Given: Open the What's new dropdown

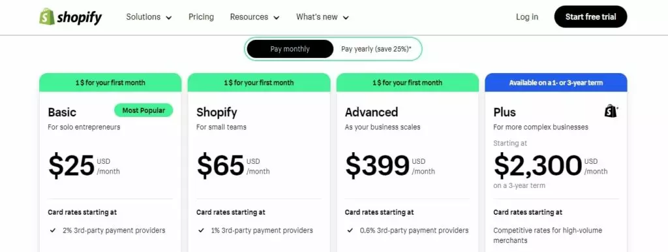Looking at the screenshot, I should click(x=322, y=17).
